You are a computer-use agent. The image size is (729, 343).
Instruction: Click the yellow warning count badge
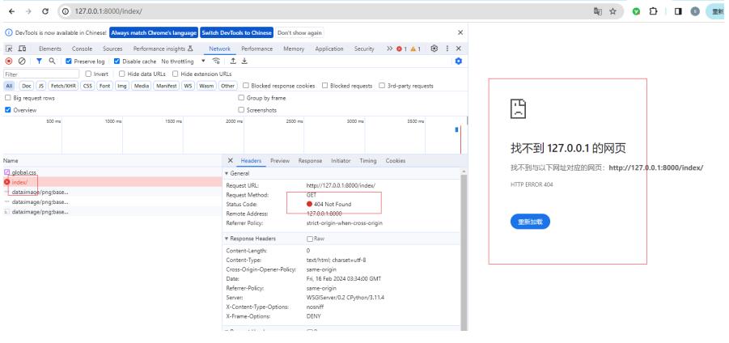[x=416, y=49]
